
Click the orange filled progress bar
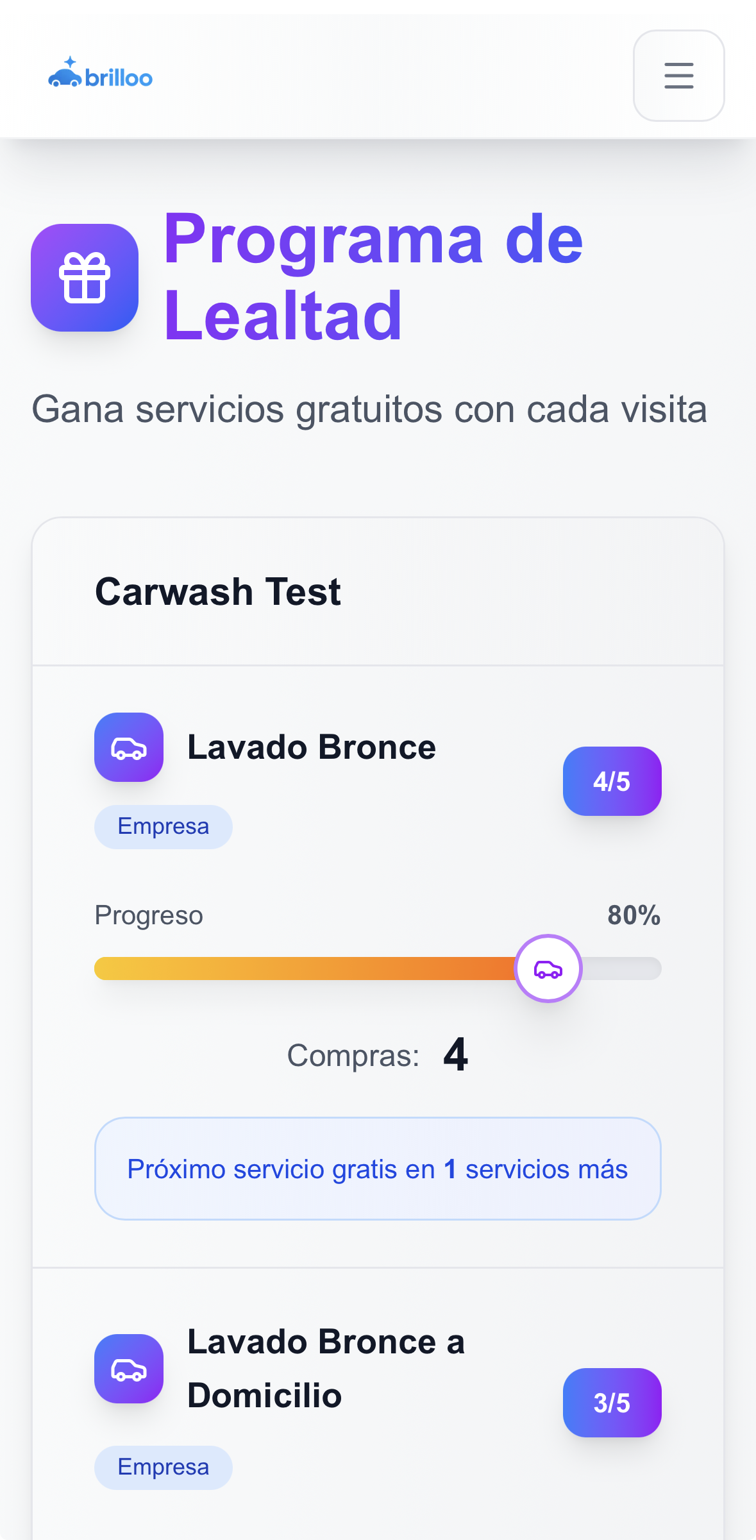[305, 969]
